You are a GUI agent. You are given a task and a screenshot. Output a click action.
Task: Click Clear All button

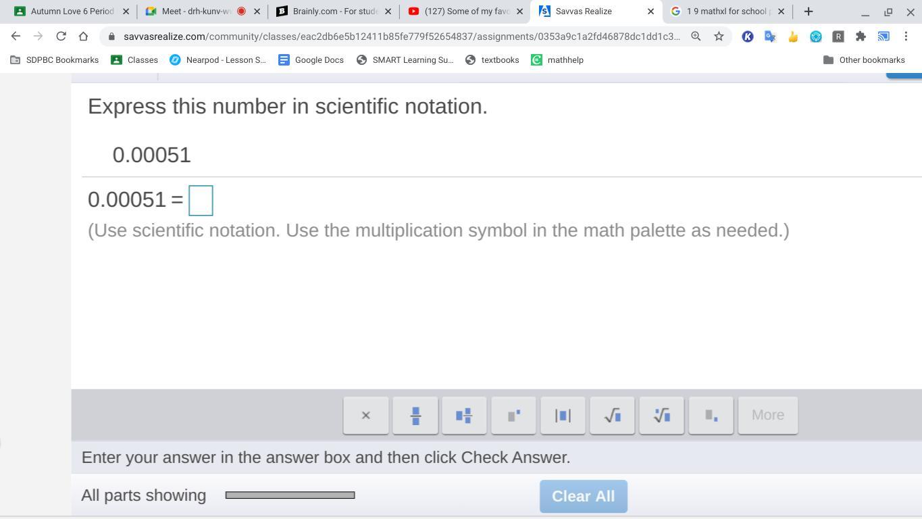pos(584,496)
